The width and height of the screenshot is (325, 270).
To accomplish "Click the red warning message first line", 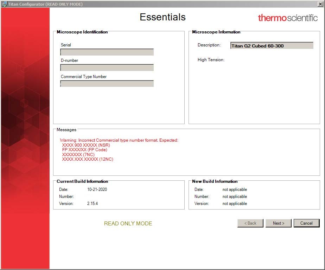I will point(119,140).
